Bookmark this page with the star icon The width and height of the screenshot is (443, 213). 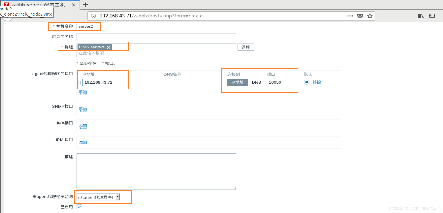[x=370, y=16]
